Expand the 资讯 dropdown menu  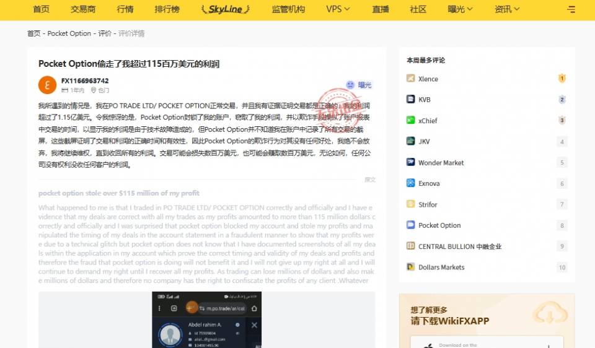coord(507,9)
